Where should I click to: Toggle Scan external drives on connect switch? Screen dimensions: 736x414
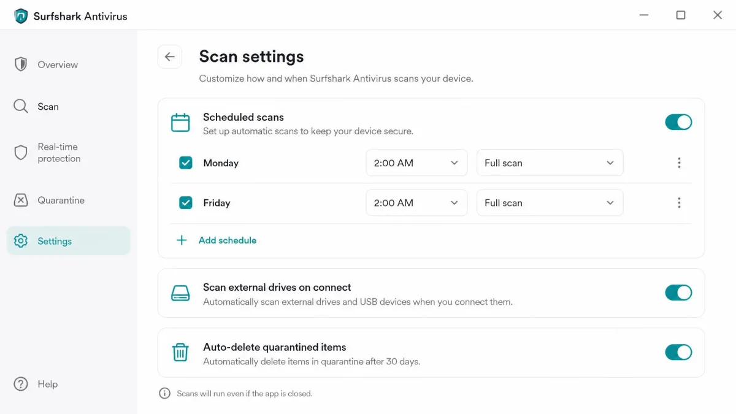(x=678, y=293)
